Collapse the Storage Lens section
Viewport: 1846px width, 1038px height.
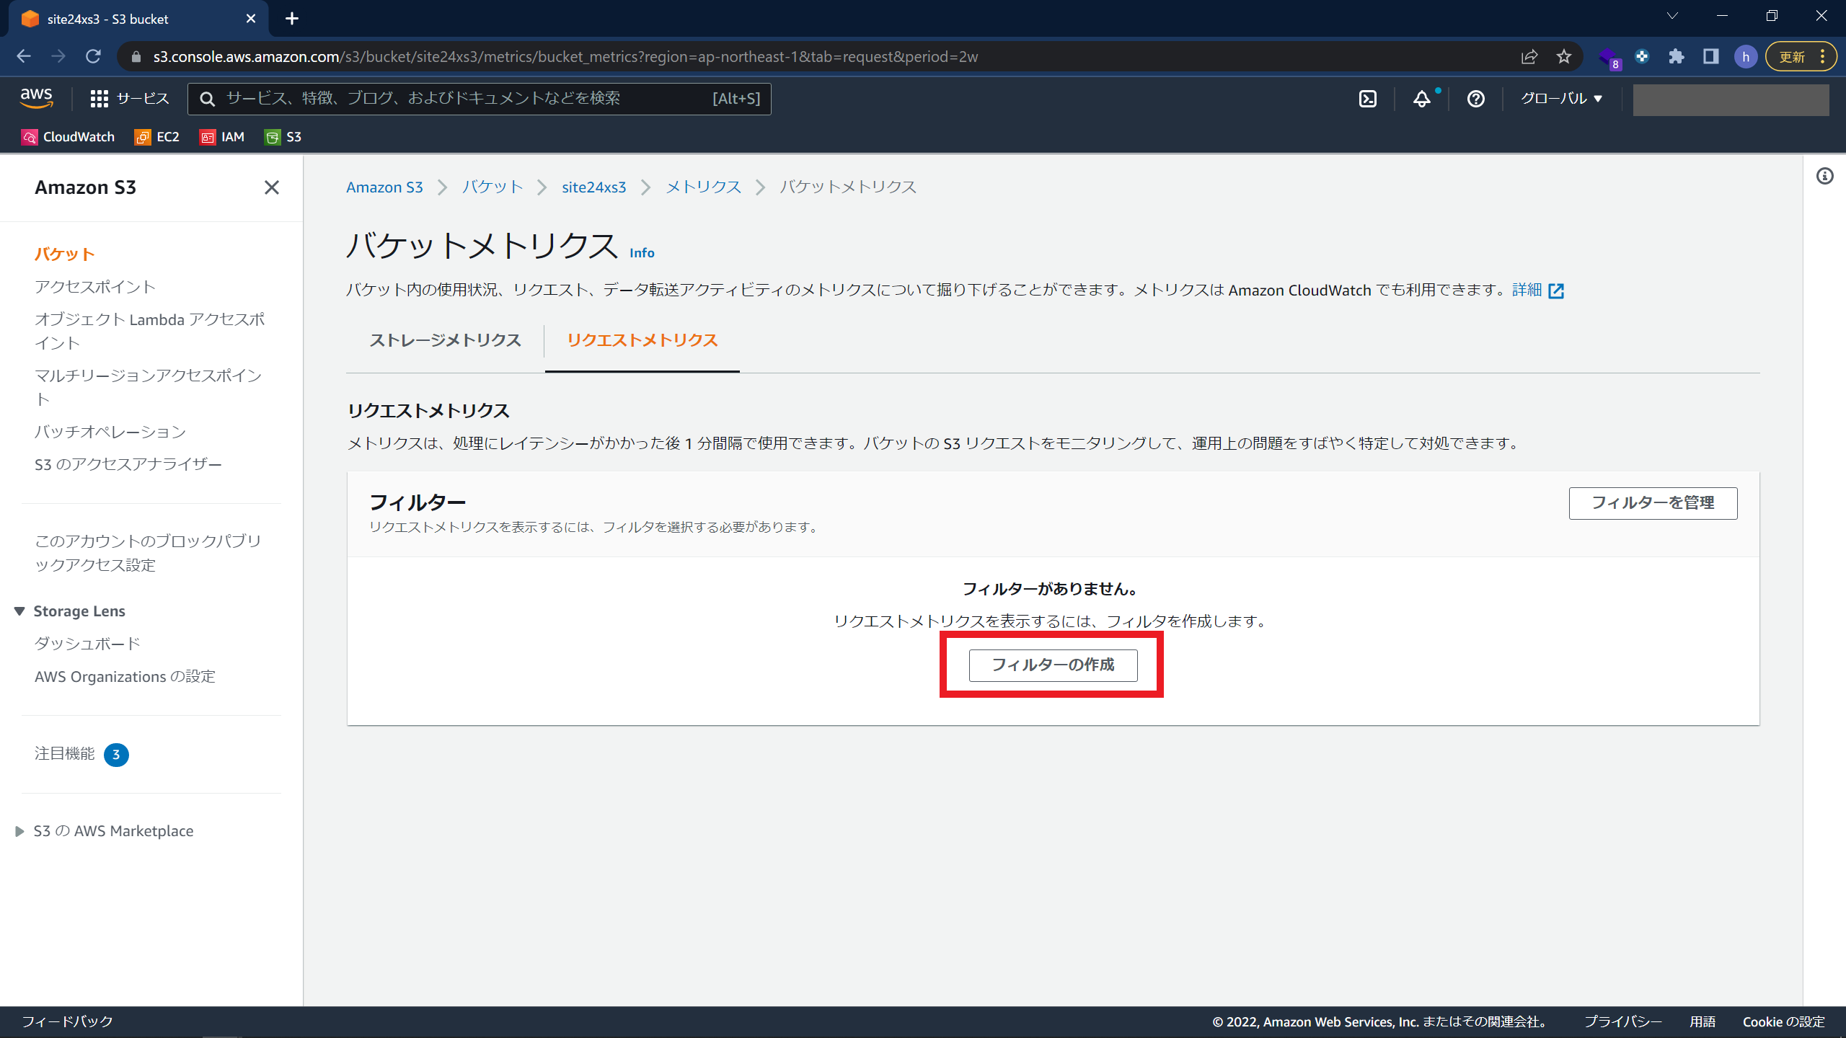coord(19,611)
